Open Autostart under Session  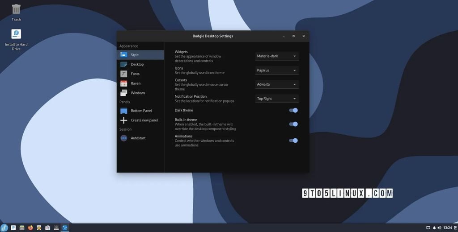coord(140,138)
